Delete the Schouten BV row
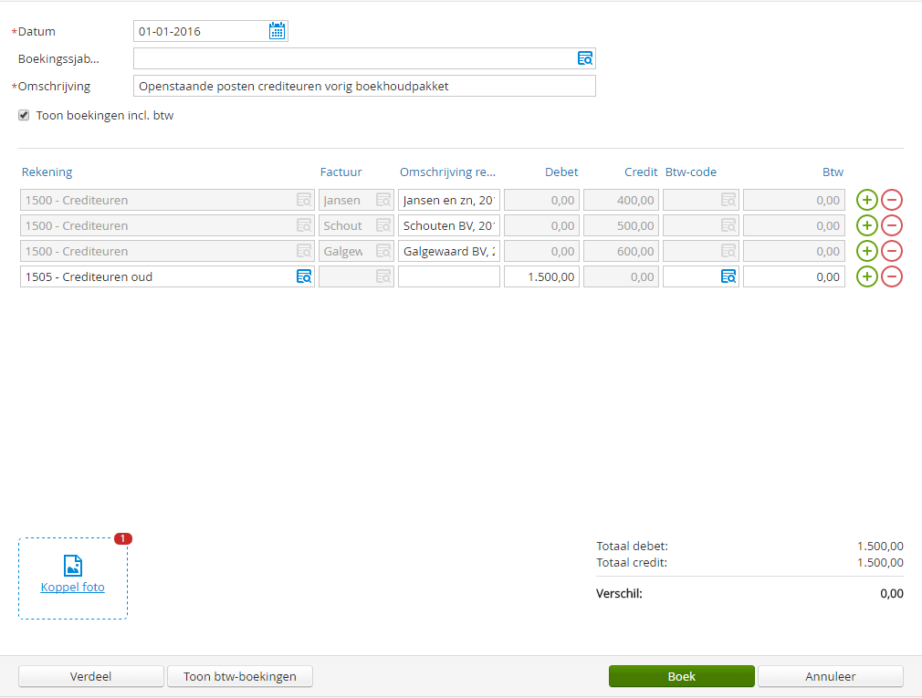Screen dimensions: 922x698 891,225
